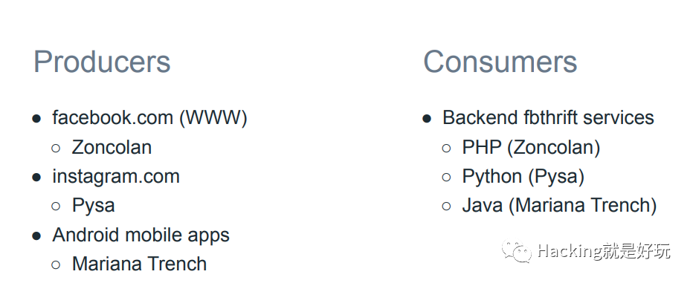Click the filled bullet before instagram.com
This screenshot has height=283, width=693.
coord(36,177)
